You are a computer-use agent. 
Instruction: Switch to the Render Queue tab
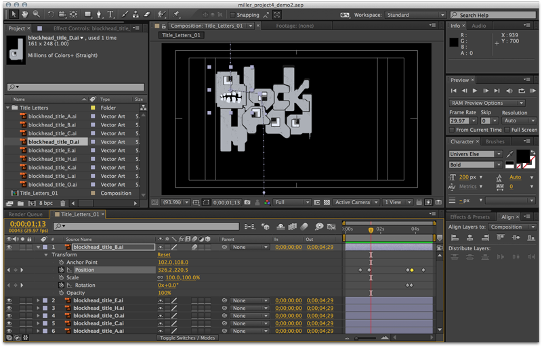coord(25,214)
